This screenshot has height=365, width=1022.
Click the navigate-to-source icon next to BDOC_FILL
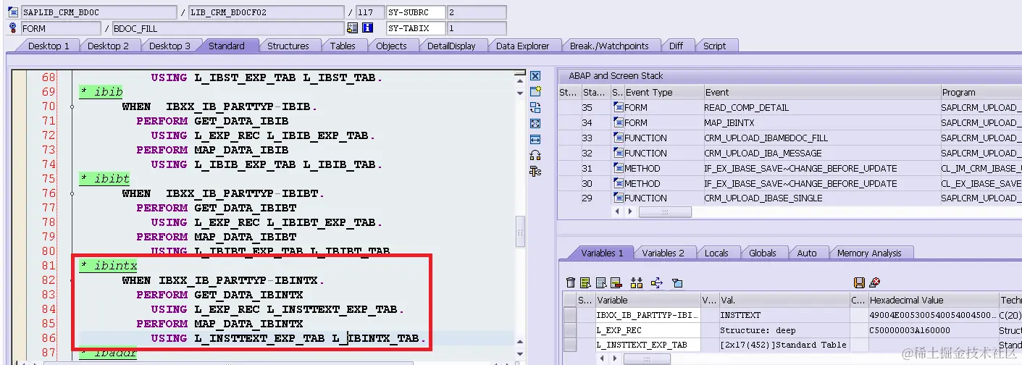pyautogui.click(x=353, y=28)
